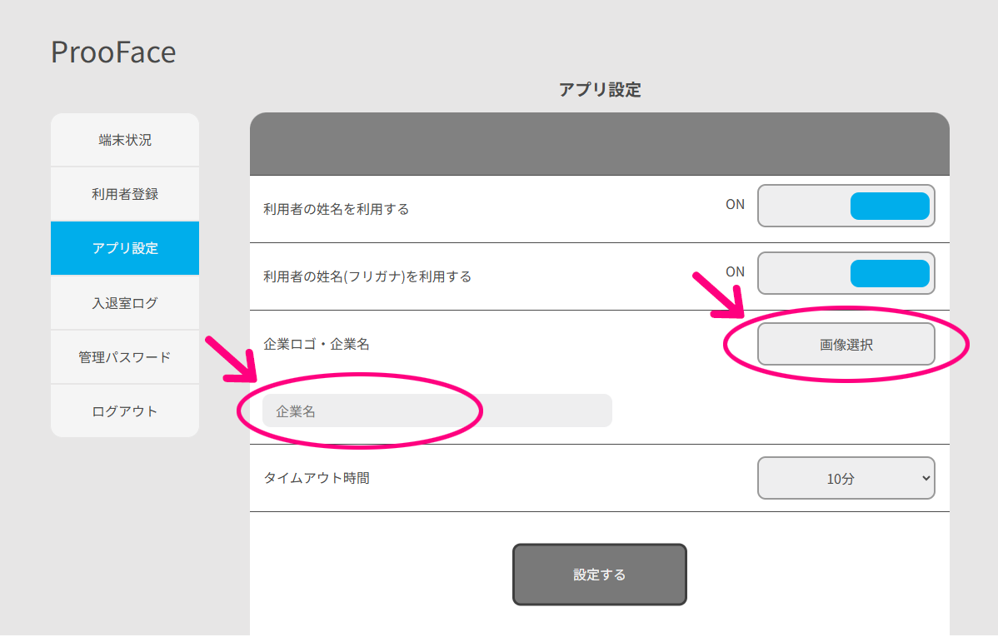Click the ProoFace logo title
Screen dimensions: 998x637
[x=113, y=52]
